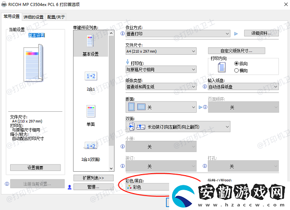Click blue arrow before 页面顺序 info icon
The height and width of the screenshot is (210, 290).
[200, 107]
